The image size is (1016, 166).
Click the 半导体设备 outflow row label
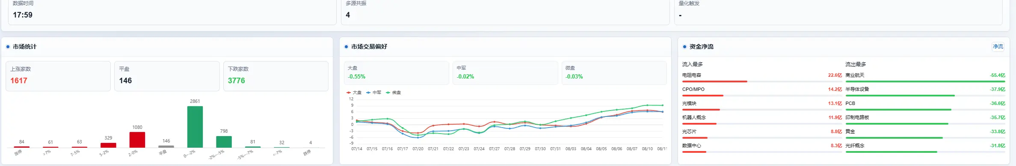[857, 89]
